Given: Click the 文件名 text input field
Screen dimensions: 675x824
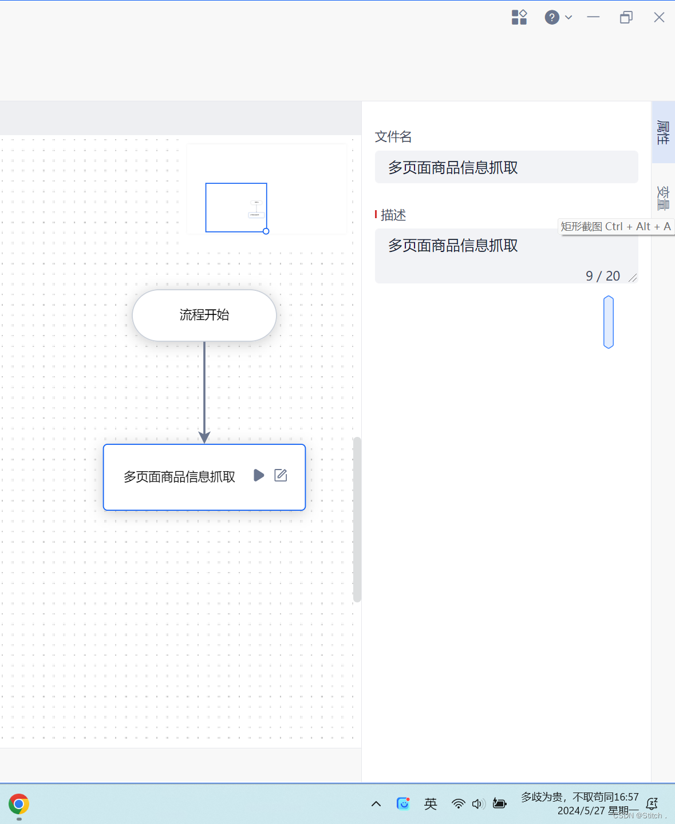Looking at the screenshot, I should pos(506,167).
